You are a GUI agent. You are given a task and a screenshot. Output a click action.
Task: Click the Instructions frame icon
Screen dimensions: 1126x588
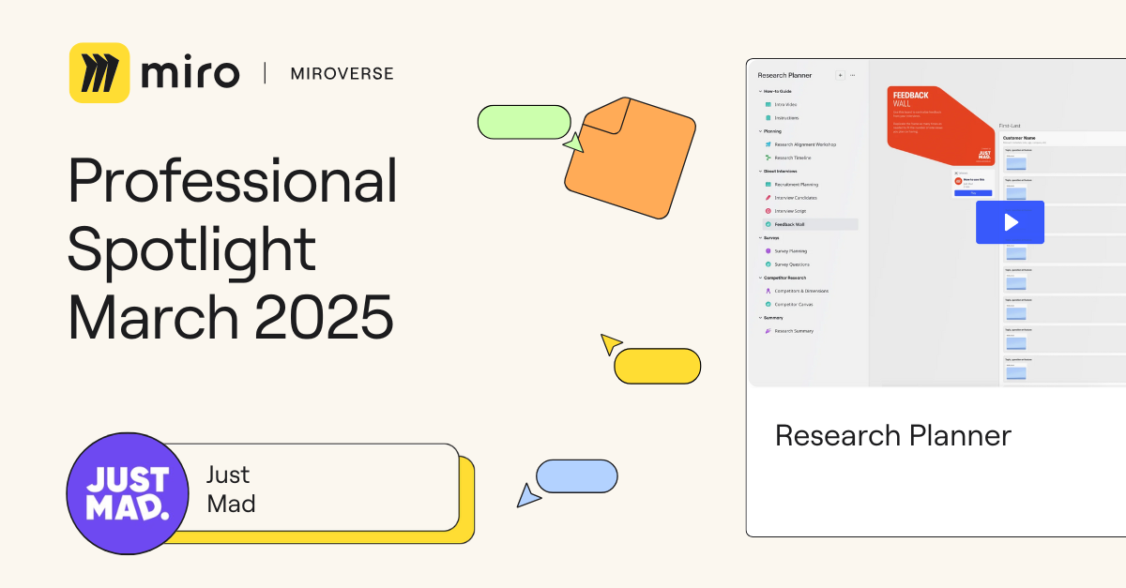(x=768, y=118)
